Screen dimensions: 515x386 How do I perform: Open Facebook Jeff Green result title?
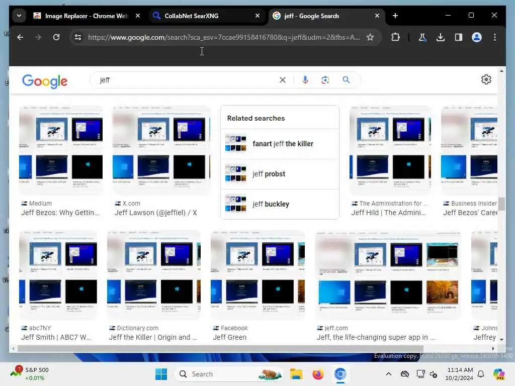pyautogui.click(x=229, y=337)
